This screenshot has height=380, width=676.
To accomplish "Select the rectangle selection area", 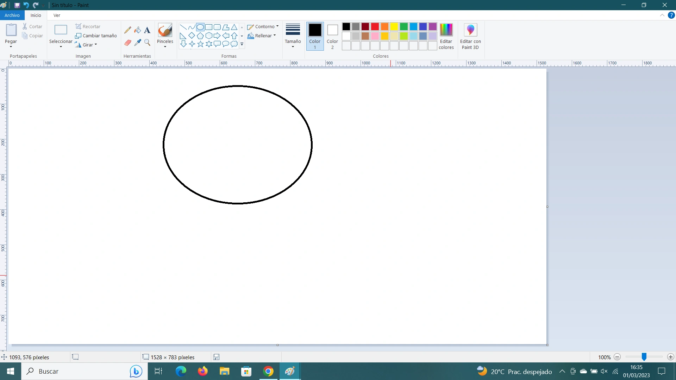I will (x=61, y=30).
